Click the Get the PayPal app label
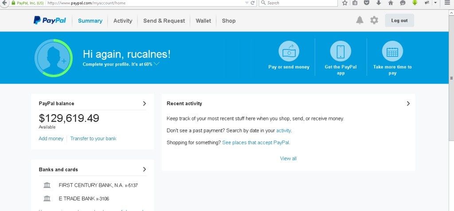 tap(340, 70)
